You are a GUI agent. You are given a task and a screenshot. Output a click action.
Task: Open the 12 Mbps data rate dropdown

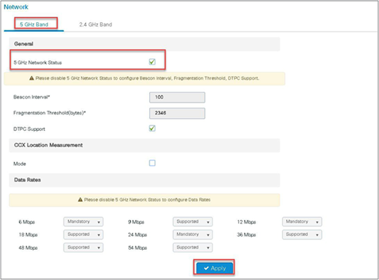pyautogui.click(x=302, y=222)
